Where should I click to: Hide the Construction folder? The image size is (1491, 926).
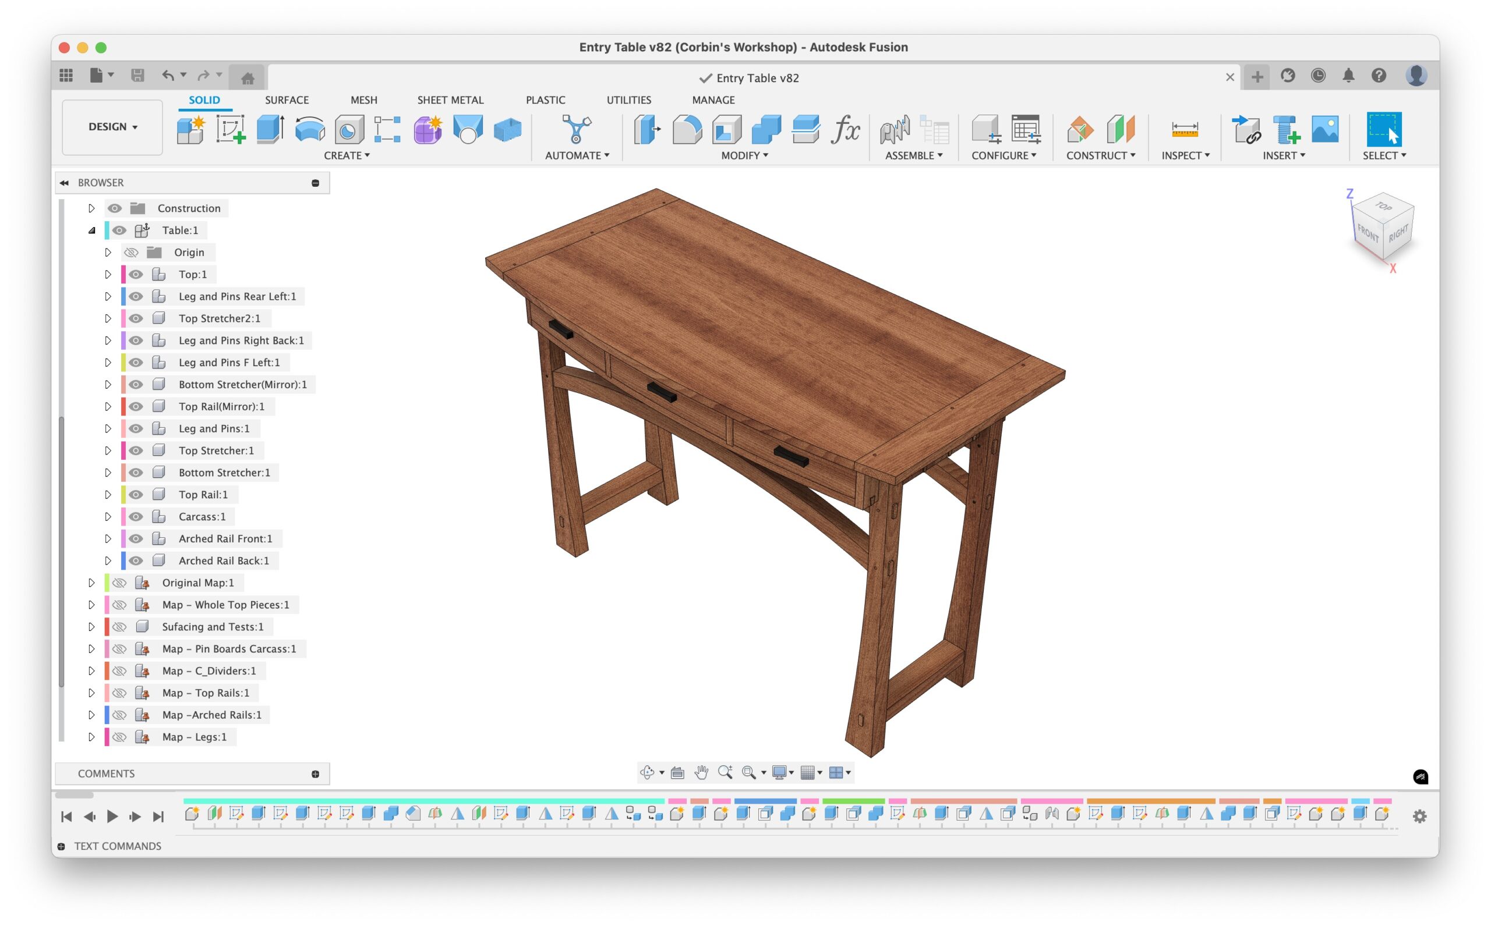[x=115, y=208]
